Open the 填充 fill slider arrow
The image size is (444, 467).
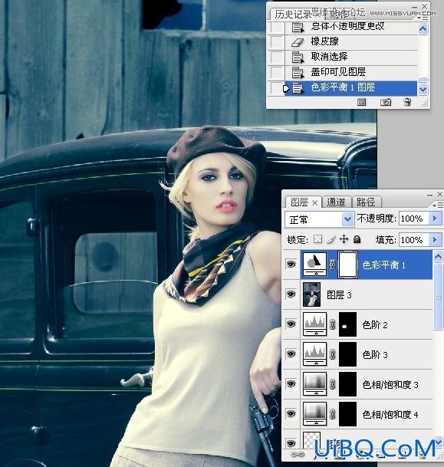435,239
